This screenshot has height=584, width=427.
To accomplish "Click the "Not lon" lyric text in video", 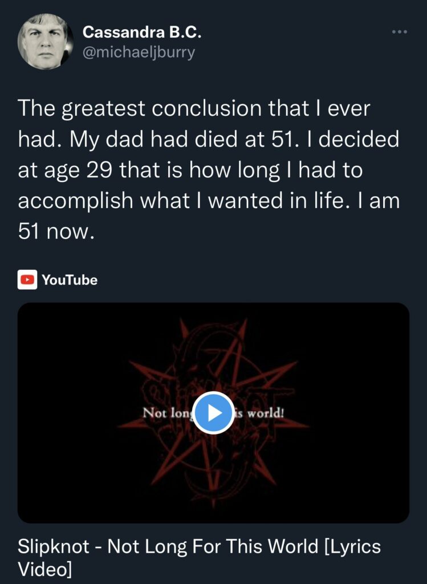I will pyautogui.click(x=167, y=413).
